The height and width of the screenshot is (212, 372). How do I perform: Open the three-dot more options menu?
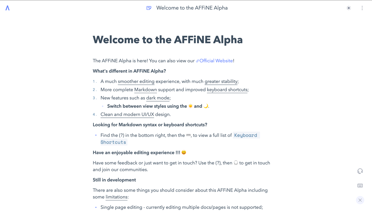[362, 8]
